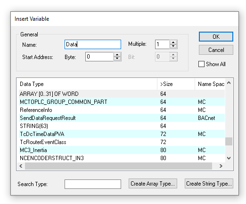
Task: Enable the Show All checkbox
Action: coord(201,64)
